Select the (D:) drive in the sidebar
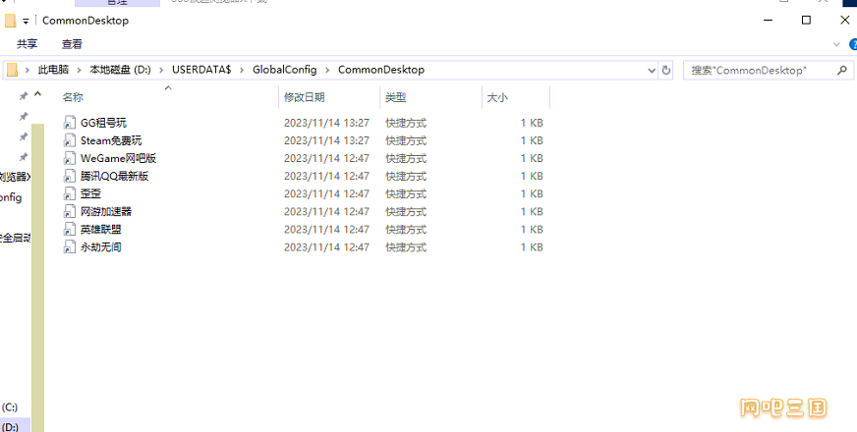The width and height of the screenshot is (857, 432). click(x=9, y=427)
